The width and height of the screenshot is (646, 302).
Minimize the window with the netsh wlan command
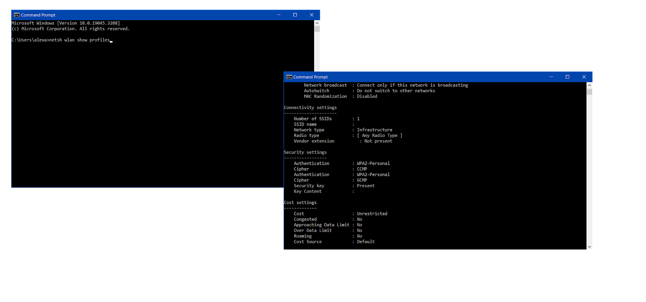point(279,15)
